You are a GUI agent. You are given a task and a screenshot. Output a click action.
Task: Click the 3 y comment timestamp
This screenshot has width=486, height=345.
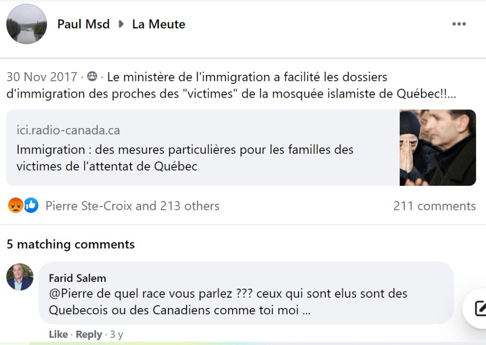click(x=116, y=335)
